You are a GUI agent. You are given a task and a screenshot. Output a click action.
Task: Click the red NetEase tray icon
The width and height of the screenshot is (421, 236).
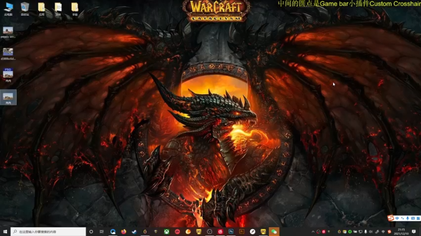(x=324, y=232)
